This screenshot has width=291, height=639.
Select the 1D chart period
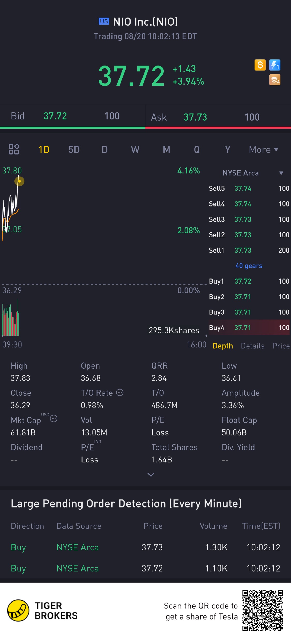pyautogui.click(x=44, y=150)
